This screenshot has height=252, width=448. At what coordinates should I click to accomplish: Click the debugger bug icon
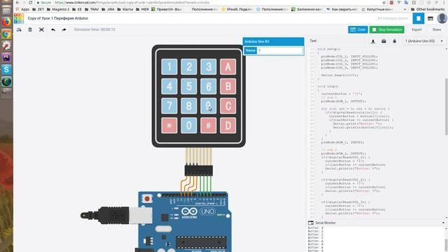pyautogui.click(x=395, y=41)
